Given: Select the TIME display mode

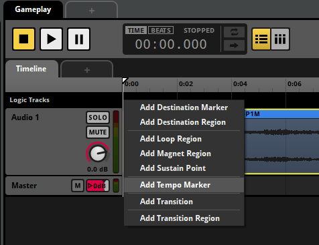Looking at the screenshot, I should [x=136, y=30].
